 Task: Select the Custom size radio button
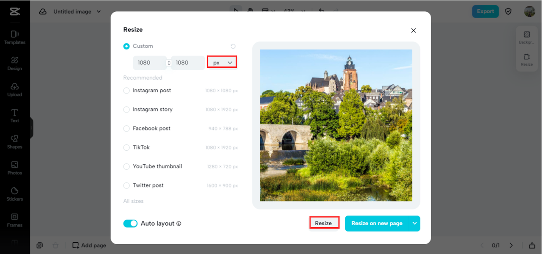pyautogui.click(x=126, y=46)
